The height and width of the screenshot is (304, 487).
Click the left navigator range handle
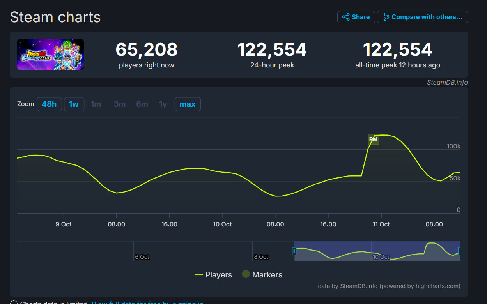click(x=294, y=251)
